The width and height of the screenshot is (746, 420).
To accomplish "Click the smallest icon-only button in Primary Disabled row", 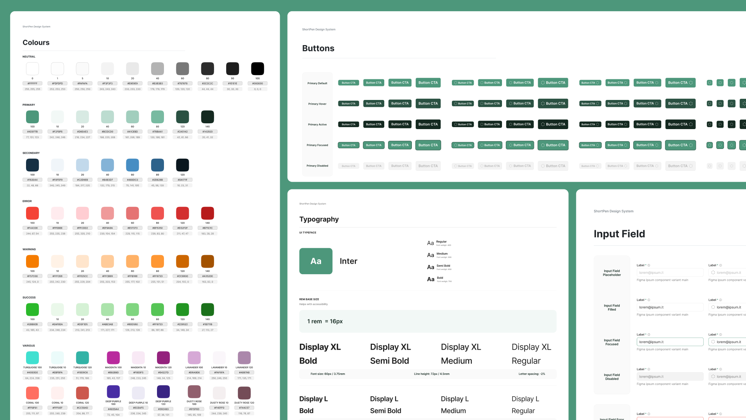I will tap(709, 166).
